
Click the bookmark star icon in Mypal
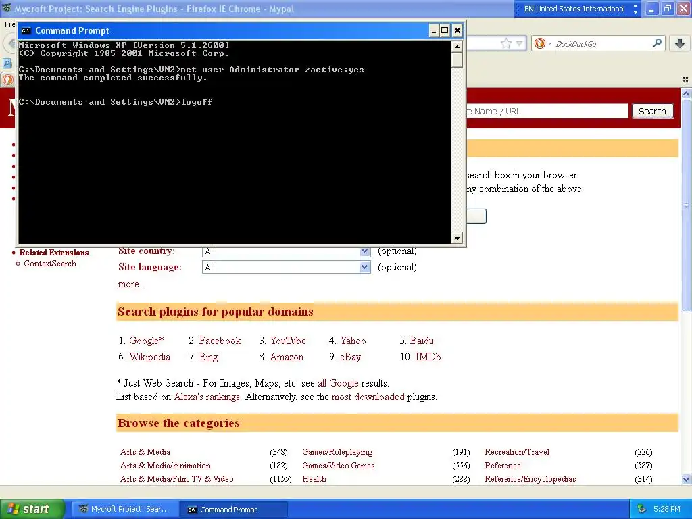point(505,43)
